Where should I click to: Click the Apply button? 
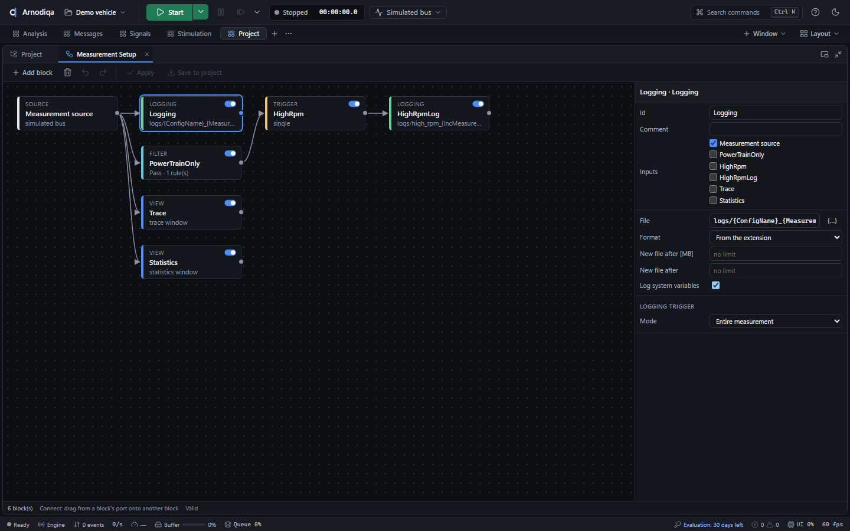coord(140,73)
